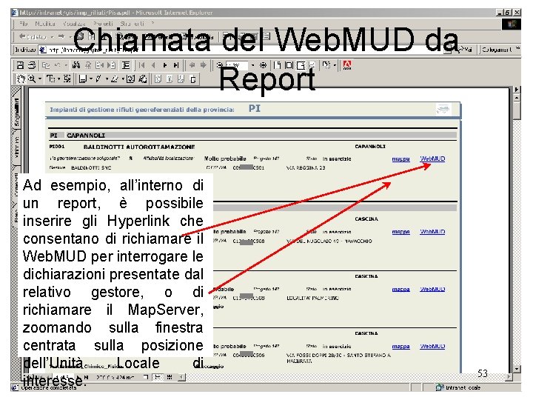Screen dimensions: 533x400
Task: Jump to the last page
Action: (176, 65)
